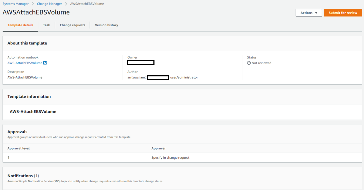Click the Approval level column header
The height and width of the screenshot is (190, 364).
click(19, 148)
